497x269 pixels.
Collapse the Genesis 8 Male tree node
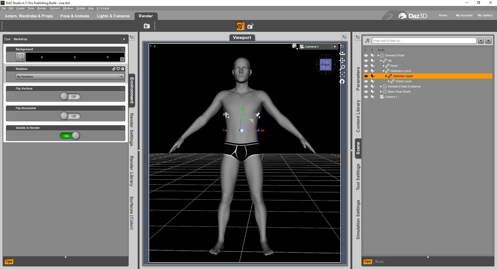pyautogui.click(x=378, y=56)
